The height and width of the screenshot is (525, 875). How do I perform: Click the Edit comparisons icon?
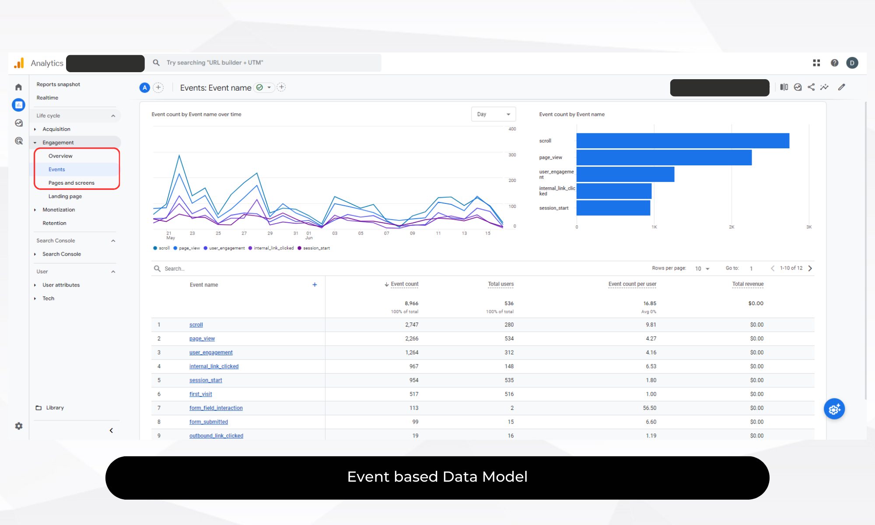784,87
